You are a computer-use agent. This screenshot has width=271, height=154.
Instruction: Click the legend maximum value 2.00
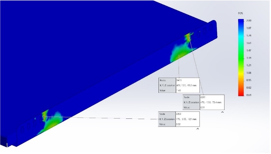click(x=249, y=21)
